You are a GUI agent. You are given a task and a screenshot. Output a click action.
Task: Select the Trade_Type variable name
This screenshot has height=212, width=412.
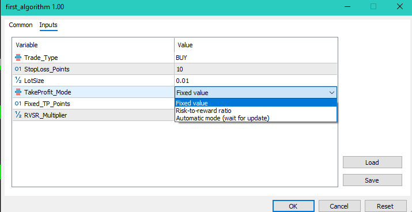(x=41, y=58)
